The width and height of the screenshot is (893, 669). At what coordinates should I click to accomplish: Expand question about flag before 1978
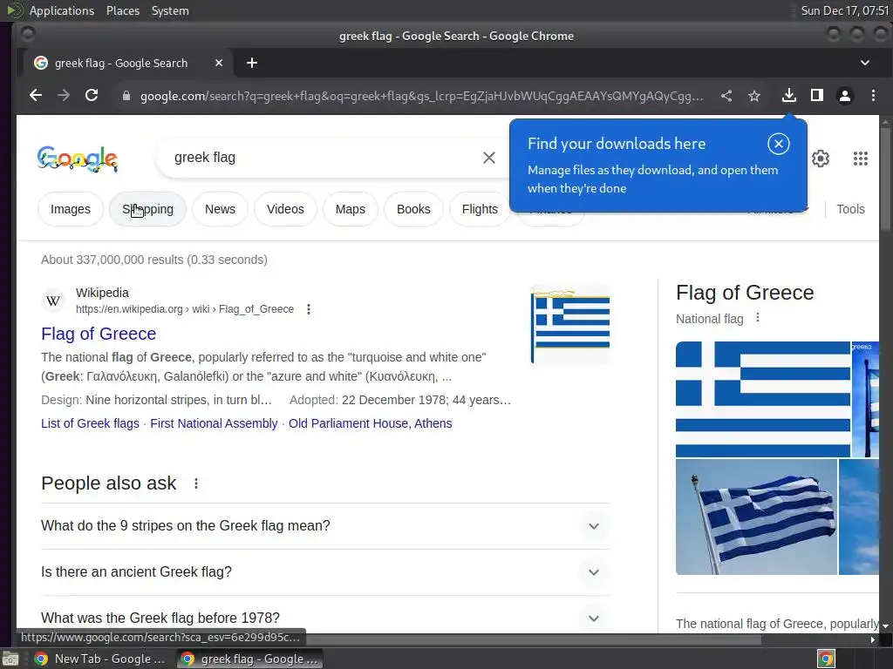[325, 617]
